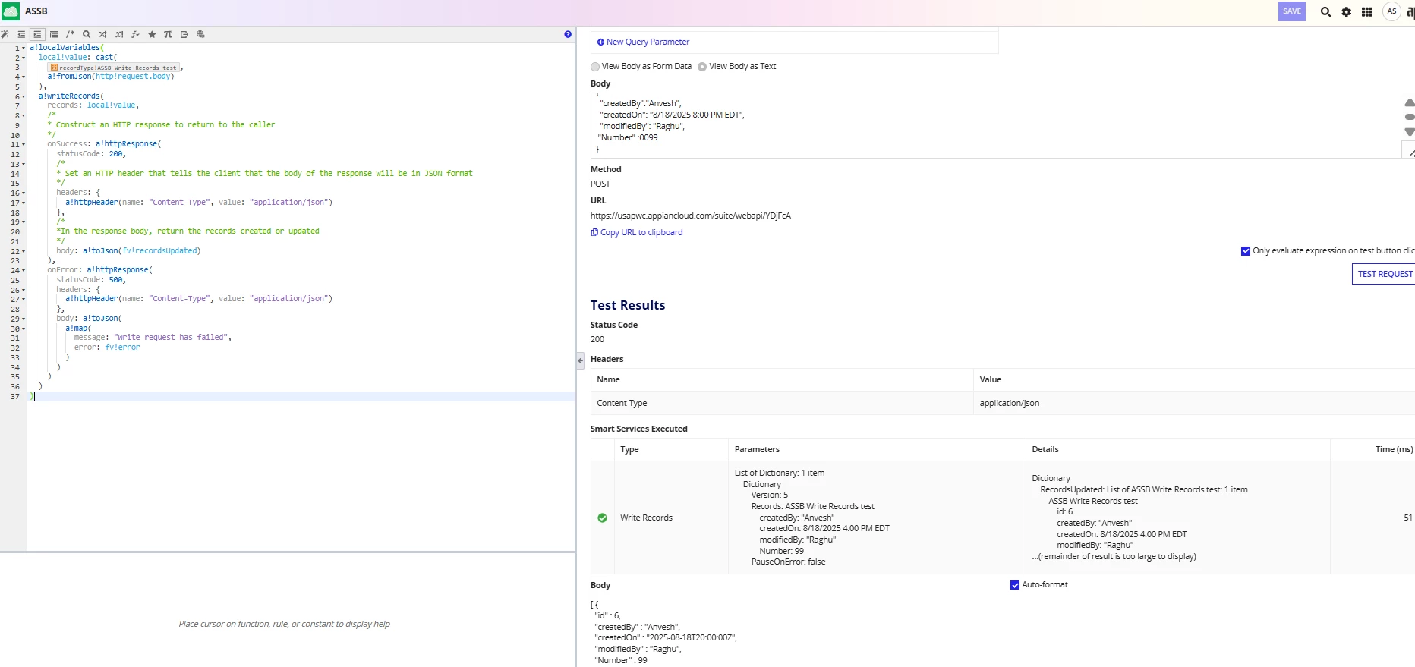Viewport: 1415px width, 667px height.
Task: Collapse the editor pane with arrow handle
Action: pyautogui.click(x=580, y=361)
